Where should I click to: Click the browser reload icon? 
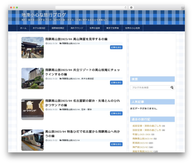(125, 7)
